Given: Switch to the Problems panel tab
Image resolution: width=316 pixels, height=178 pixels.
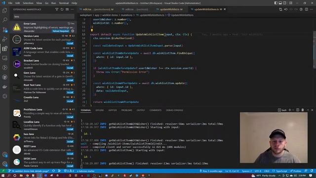Looking at the screenshot, I should pyautogui.click(x=126, y=110).
